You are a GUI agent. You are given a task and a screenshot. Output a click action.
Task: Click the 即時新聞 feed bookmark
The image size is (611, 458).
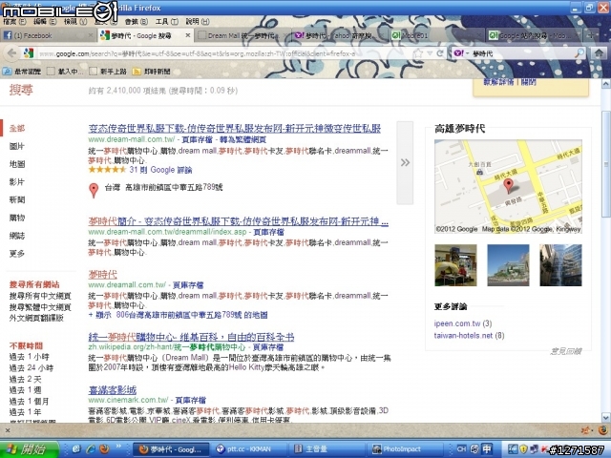152,72
